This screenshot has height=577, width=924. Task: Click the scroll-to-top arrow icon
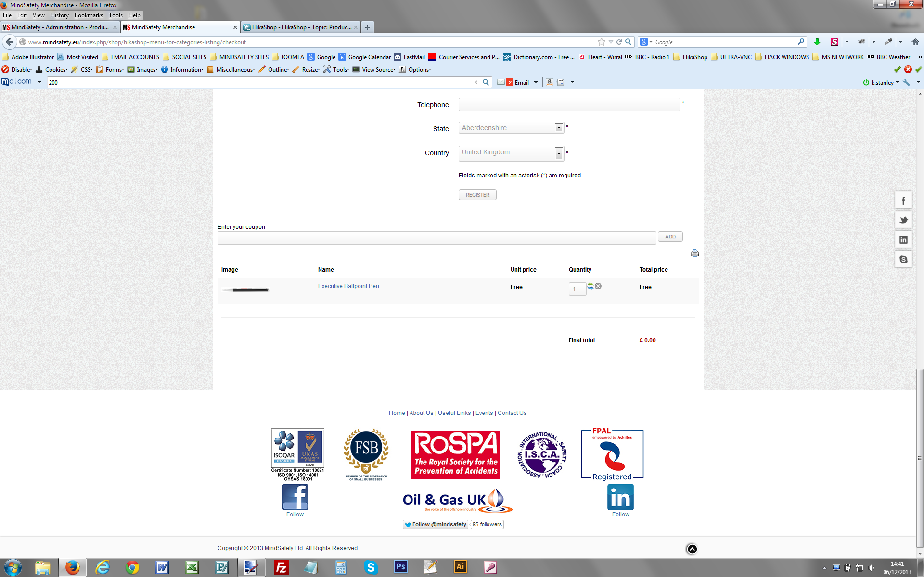[x=692, y=549]
